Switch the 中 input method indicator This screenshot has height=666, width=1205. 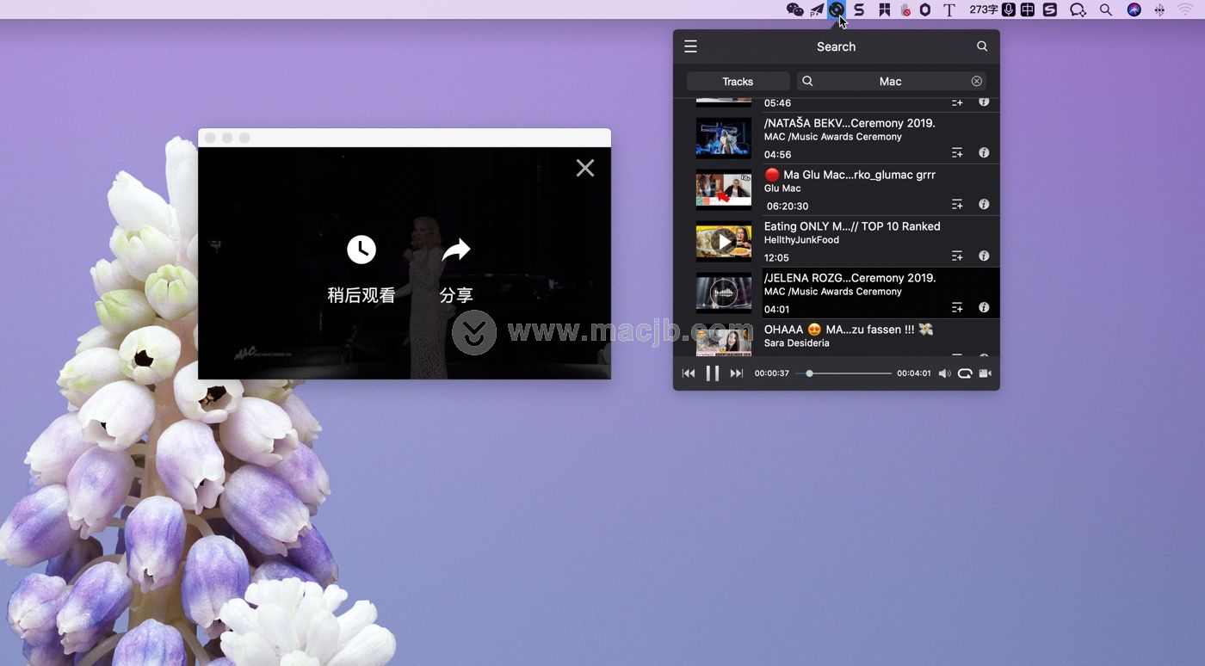(x=1028, y=9)
